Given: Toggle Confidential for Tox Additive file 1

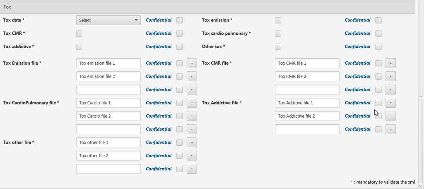Looking at the screenshot, I should [x=378, y=103].
